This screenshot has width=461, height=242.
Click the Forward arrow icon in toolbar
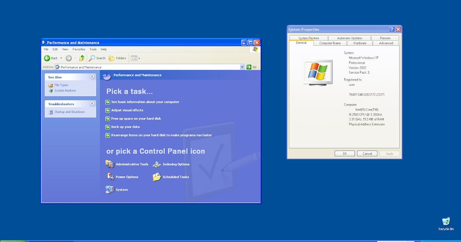(x=68, y=58)
